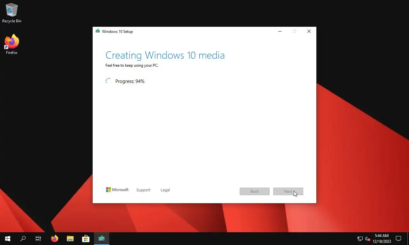Screen dimensions: 409x245
Task: Open Microsoft Store from the taskbar
Action: click(86, 239)
